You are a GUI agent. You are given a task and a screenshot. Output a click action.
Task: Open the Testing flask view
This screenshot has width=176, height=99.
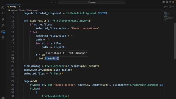tap(3, 38)
